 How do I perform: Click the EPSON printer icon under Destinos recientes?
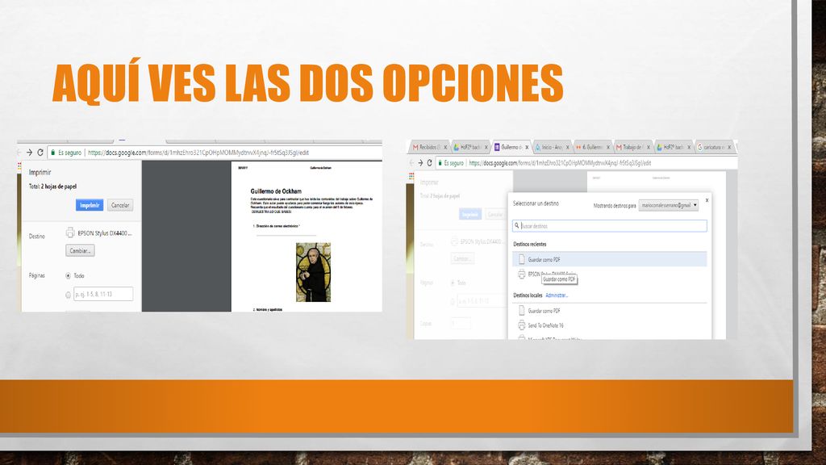522,274
